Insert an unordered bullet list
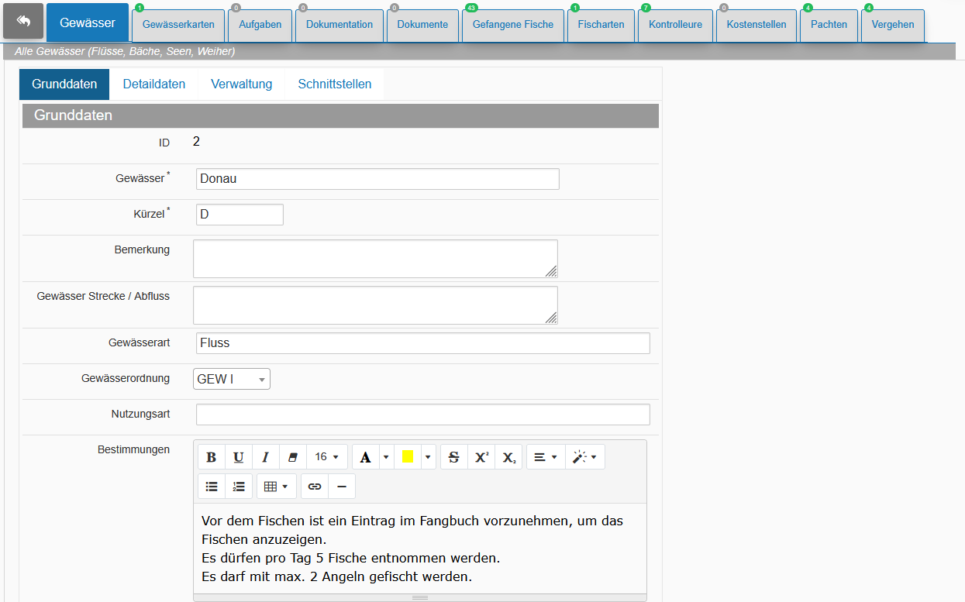The image size is (965, 602). [212, 487]
